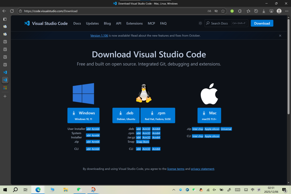Expand hidden tray icons with the chevron
Viewport: 291px width, 194px height.
173,189
